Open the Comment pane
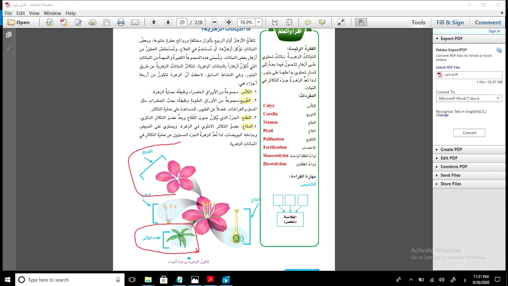This screenshot has height=286, width=508. (x=488, y=22)
